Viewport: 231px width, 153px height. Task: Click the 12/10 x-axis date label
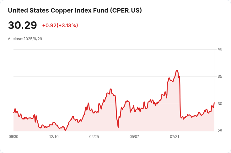pyautogui.click(x=54, y=137)
